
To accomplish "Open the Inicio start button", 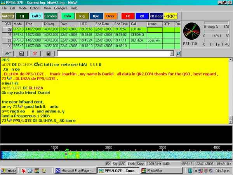I will click(8, 171).
